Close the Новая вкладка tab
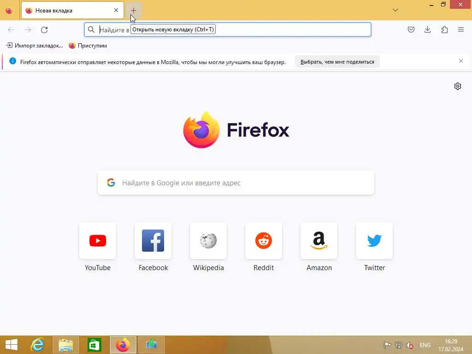472x354 pixels. 116,10
